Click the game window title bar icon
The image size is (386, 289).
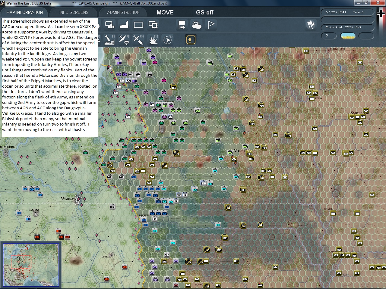coord(3,3)
